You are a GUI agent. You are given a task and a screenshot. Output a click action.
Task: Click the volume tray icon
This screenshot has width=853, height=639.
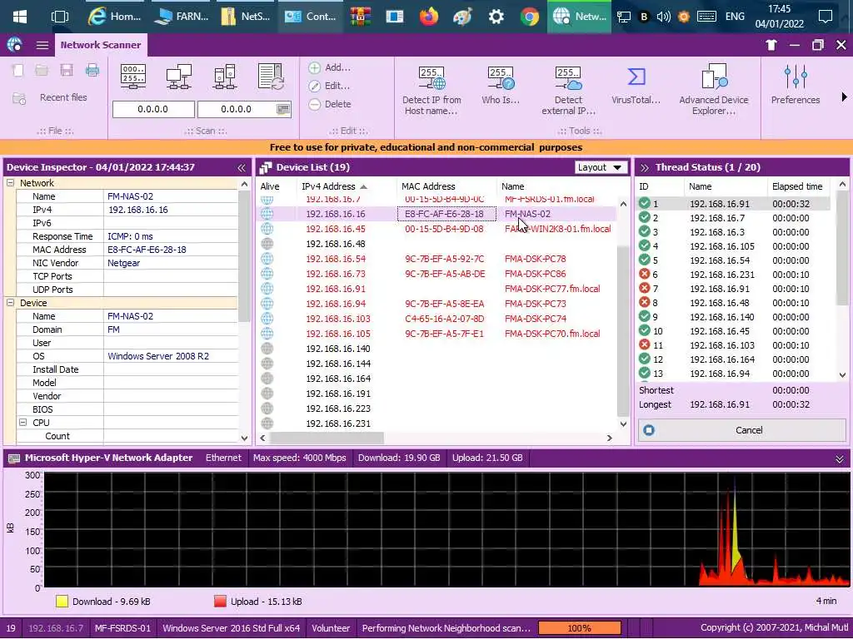click(x=663, y=17)
